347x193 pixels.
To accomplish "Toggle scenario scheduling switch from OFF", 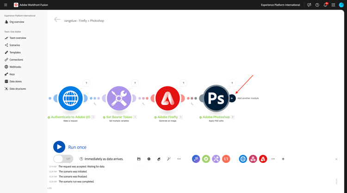I will (63, 159).
